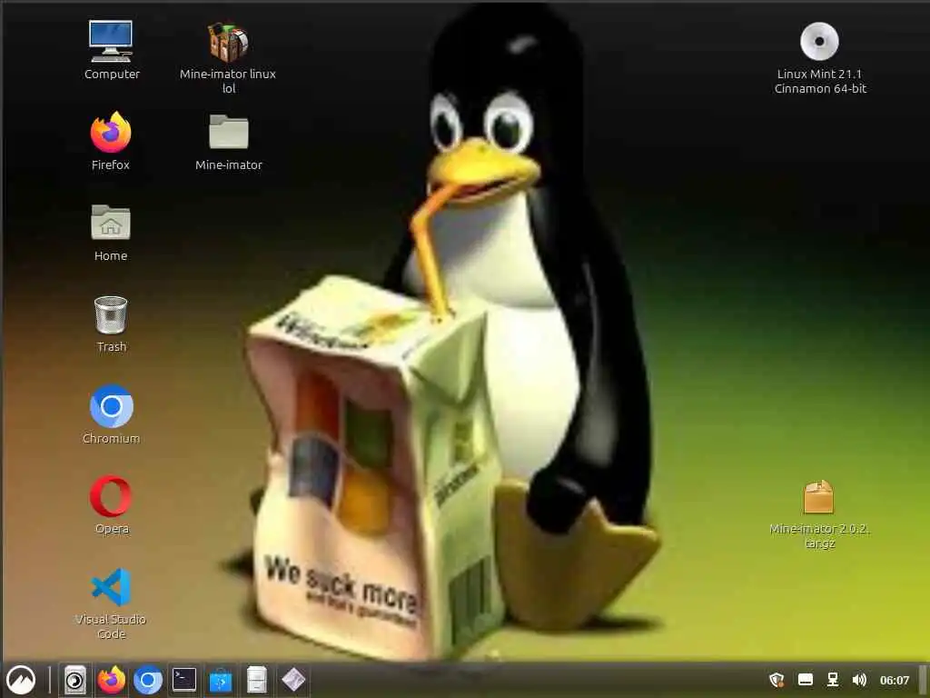Screen dimensions: 930x698
Task: Launch Chromium from the desktop icon
Action: tap(111, 406)
